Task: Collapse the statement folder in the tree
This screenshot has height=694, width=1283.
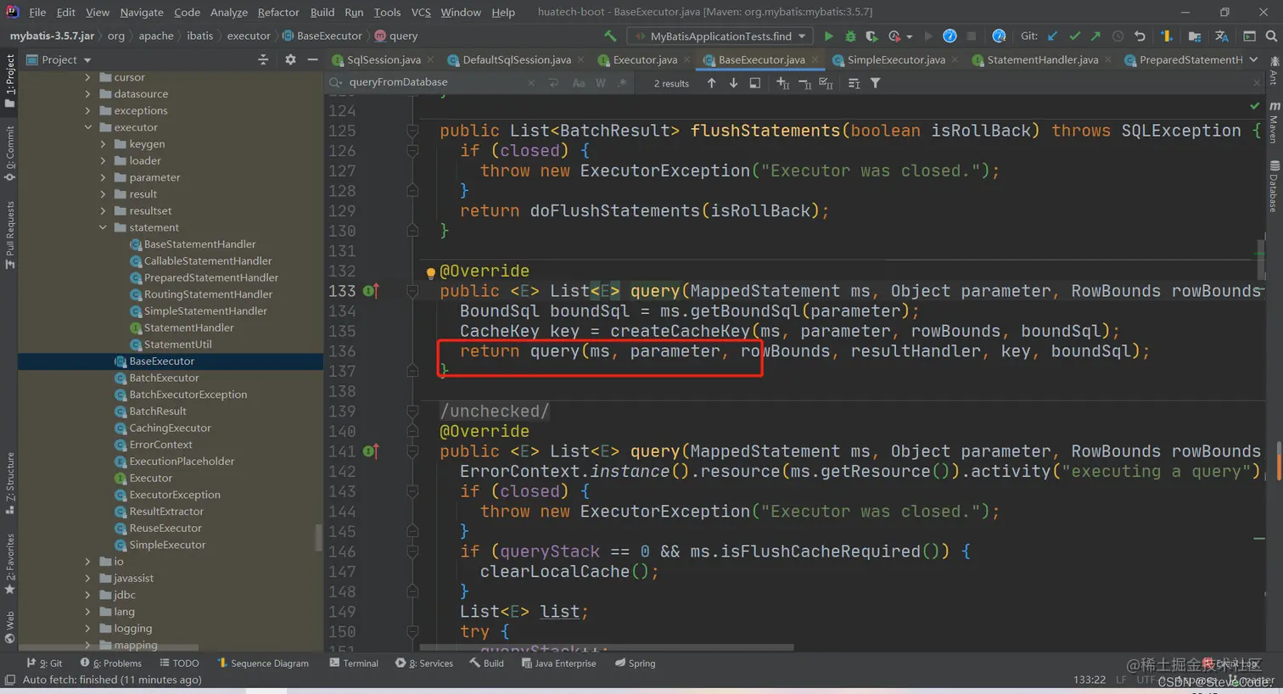Action: [x=104, y=227]
